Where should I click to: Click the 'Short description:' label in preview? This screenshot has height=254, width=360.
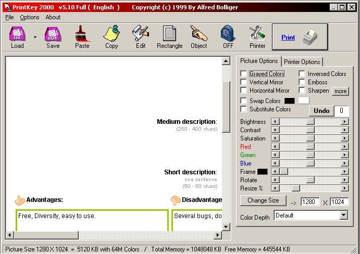pyautogui.click(x=191, y=172)
